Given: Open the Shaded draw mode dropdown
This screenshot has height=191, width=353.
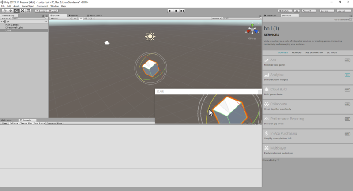Looking at the screenshot, I should point(60,19).
